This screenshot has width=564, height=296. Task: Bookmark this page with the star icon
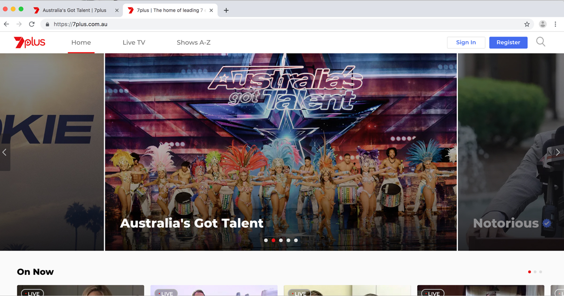(x=527, y=24)
